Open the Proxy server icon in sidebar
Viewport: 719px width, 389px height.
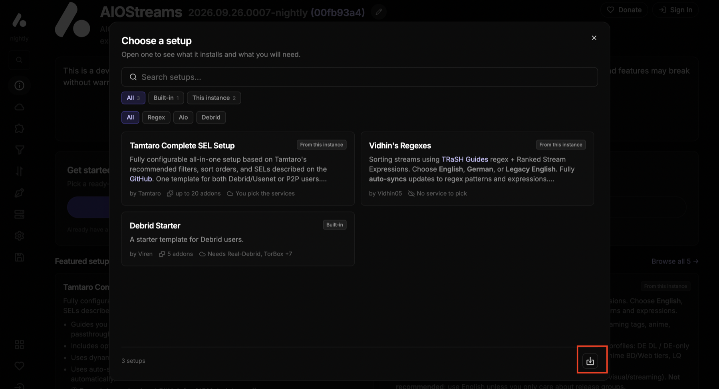(x=19, y=214)
